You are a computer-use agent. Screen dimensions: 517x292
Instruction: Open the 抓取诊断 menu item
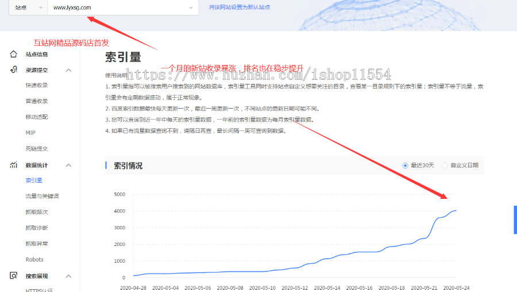point(37,228)
